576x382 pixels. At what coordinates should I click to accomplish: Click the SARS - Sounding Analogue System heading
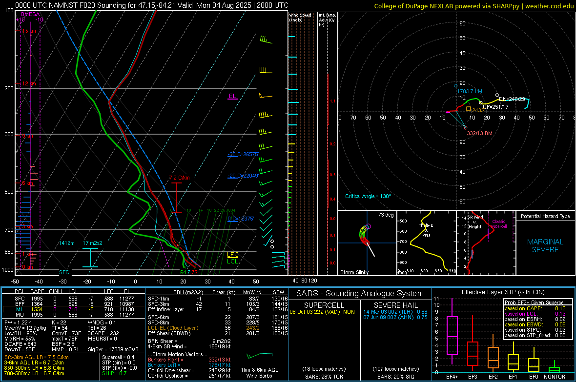(x=360, y=294)
